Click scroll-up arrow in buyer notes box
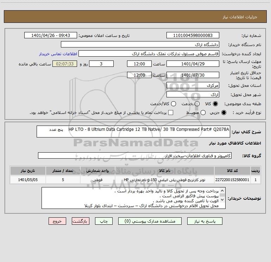271x262 pixels. 222,191
